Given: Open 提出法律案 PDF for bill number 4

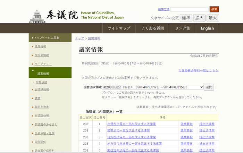Looking at the screenshot, I should 207,144.
